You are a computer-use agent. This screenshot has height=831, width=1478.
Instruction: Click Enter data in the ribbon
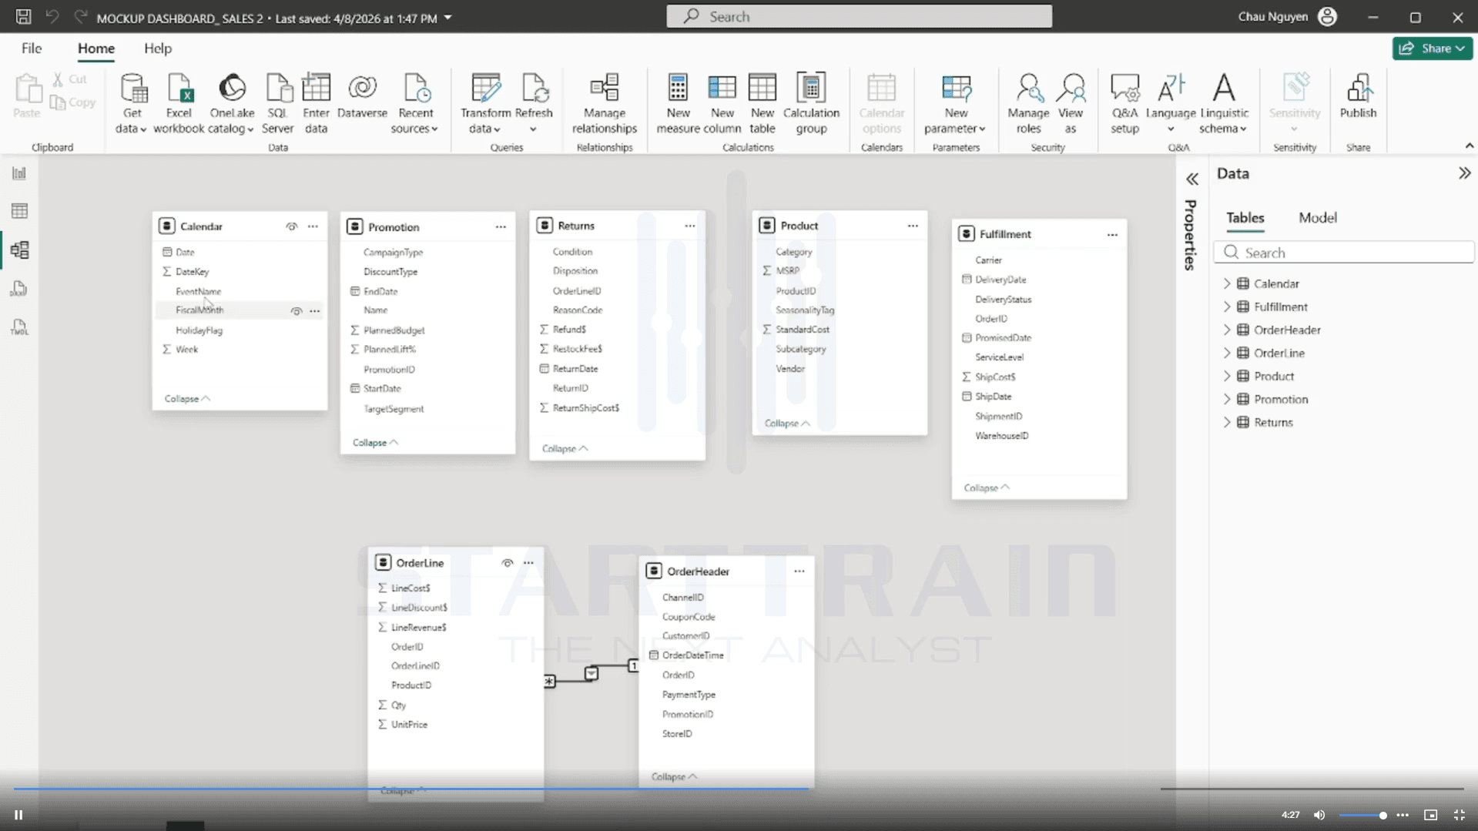click(316, 104)
